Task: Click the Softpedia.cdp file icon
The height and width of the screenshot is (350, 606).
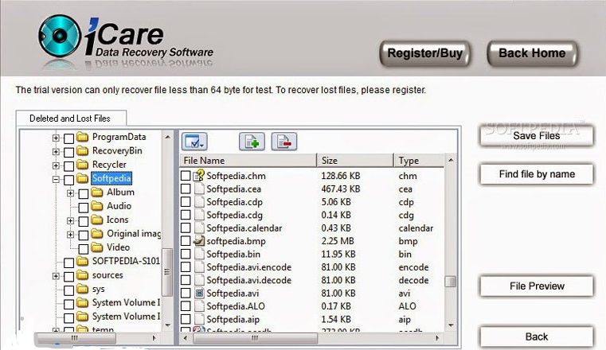Action: tap(198, 202)
